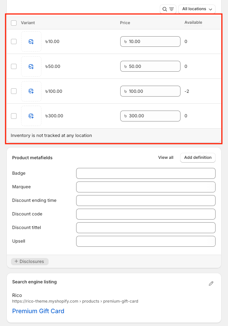Check the ৳300.00 variant checkbox
Screen dimensions: 228x326
[14, 116]
